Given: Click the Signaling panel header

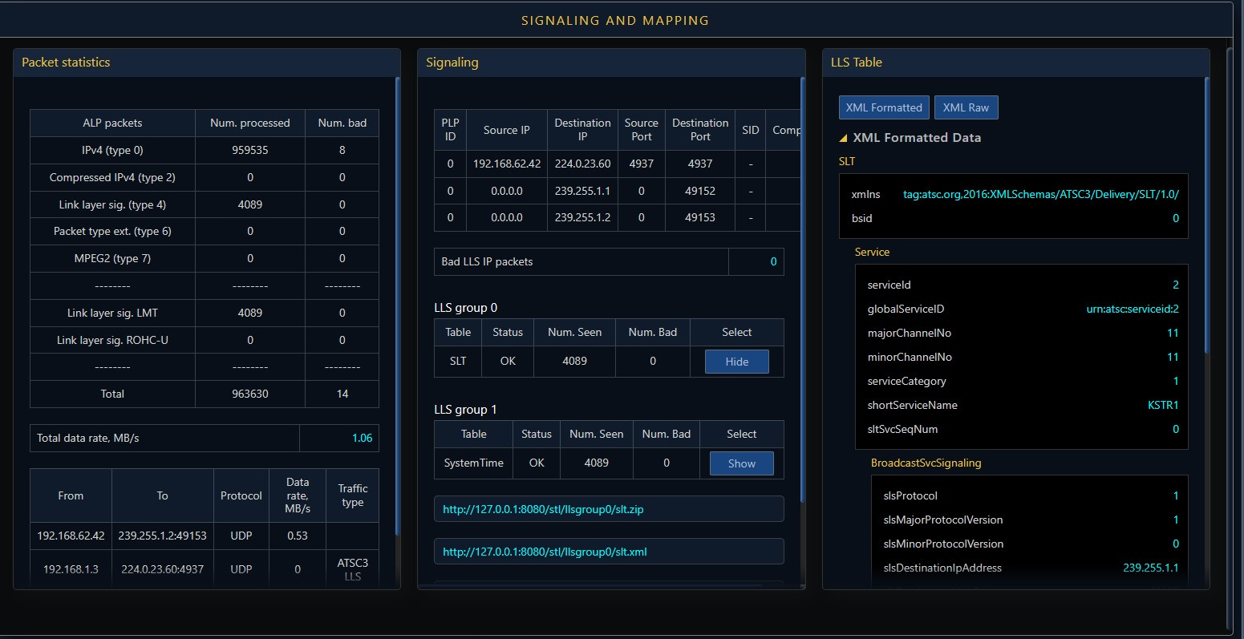Looking at the screenshot, I should [611, 63].
